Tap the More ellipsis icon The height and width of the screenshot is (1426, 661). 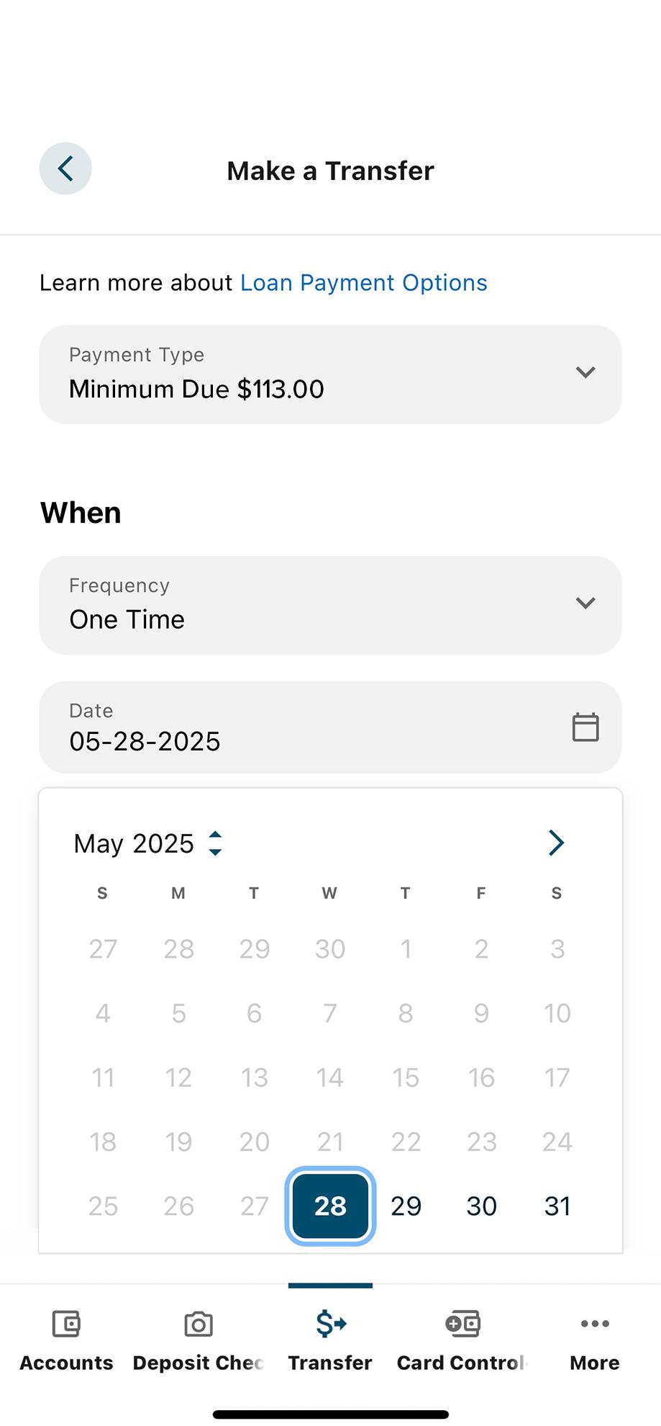tap(595, 1324)
